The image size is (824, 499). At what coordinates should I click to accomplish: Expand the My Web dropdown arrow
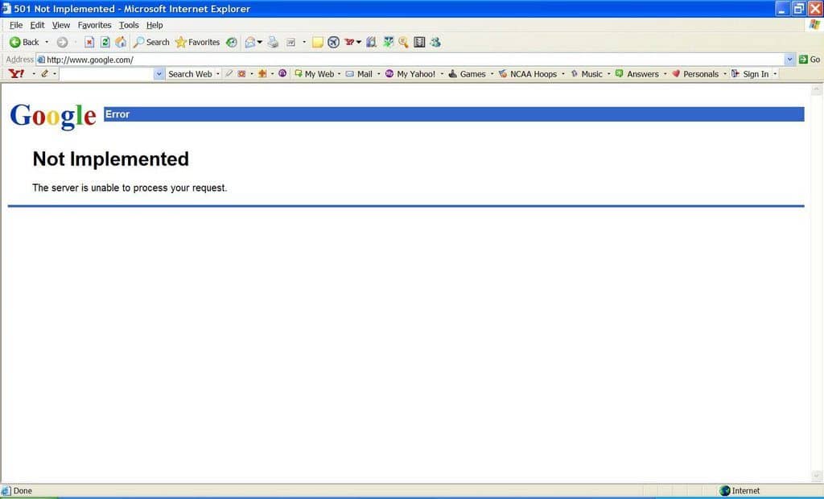click(x=339, y=73)
